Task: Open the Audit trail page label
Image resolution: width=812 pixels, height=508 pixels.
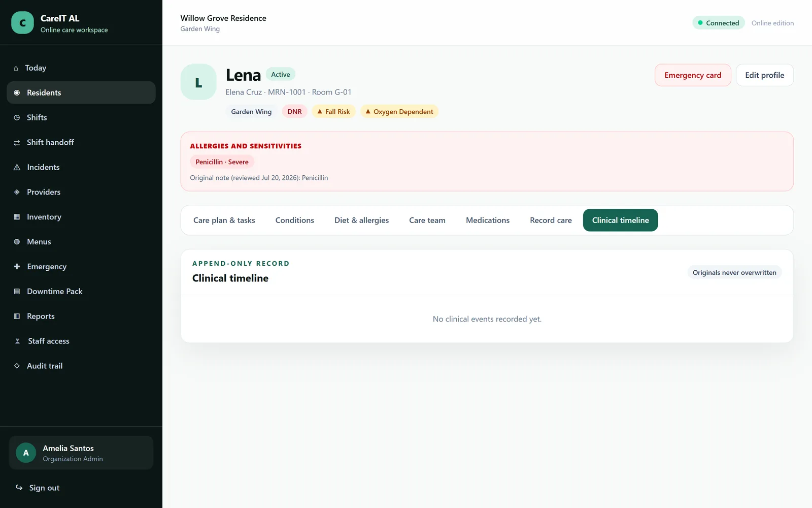Action: [45, 366]
